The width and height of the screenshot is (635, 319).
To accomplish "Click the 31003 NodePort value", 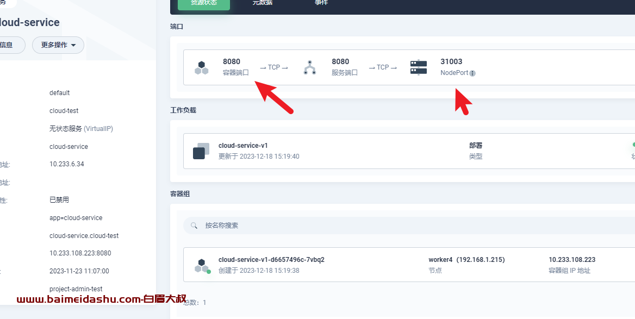I will coord(451,62).
